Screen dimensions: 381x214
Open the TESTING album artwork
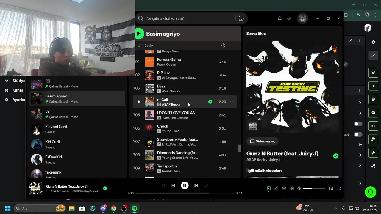point(292,87)
